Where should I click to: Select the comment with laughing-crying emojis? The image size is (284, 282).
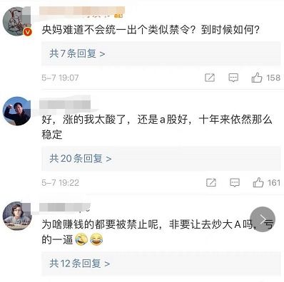(158, 232)
